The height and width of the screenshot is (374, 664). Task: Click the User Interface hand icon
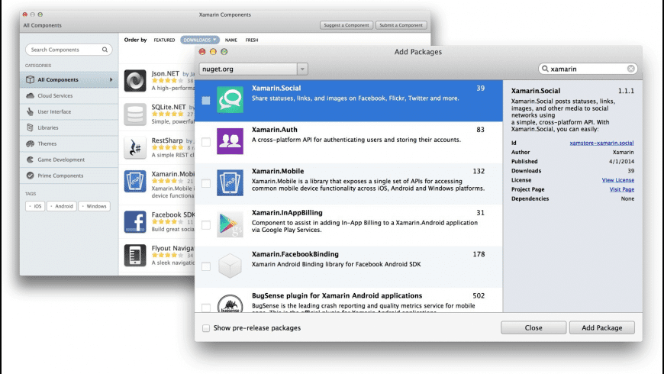pyautogui.click(x=30, y=111)
